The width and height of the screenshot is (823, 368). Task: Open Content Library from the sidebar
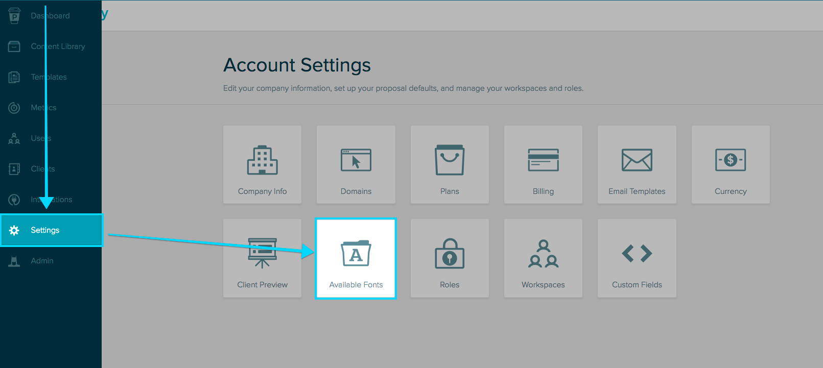pos(57,46)
